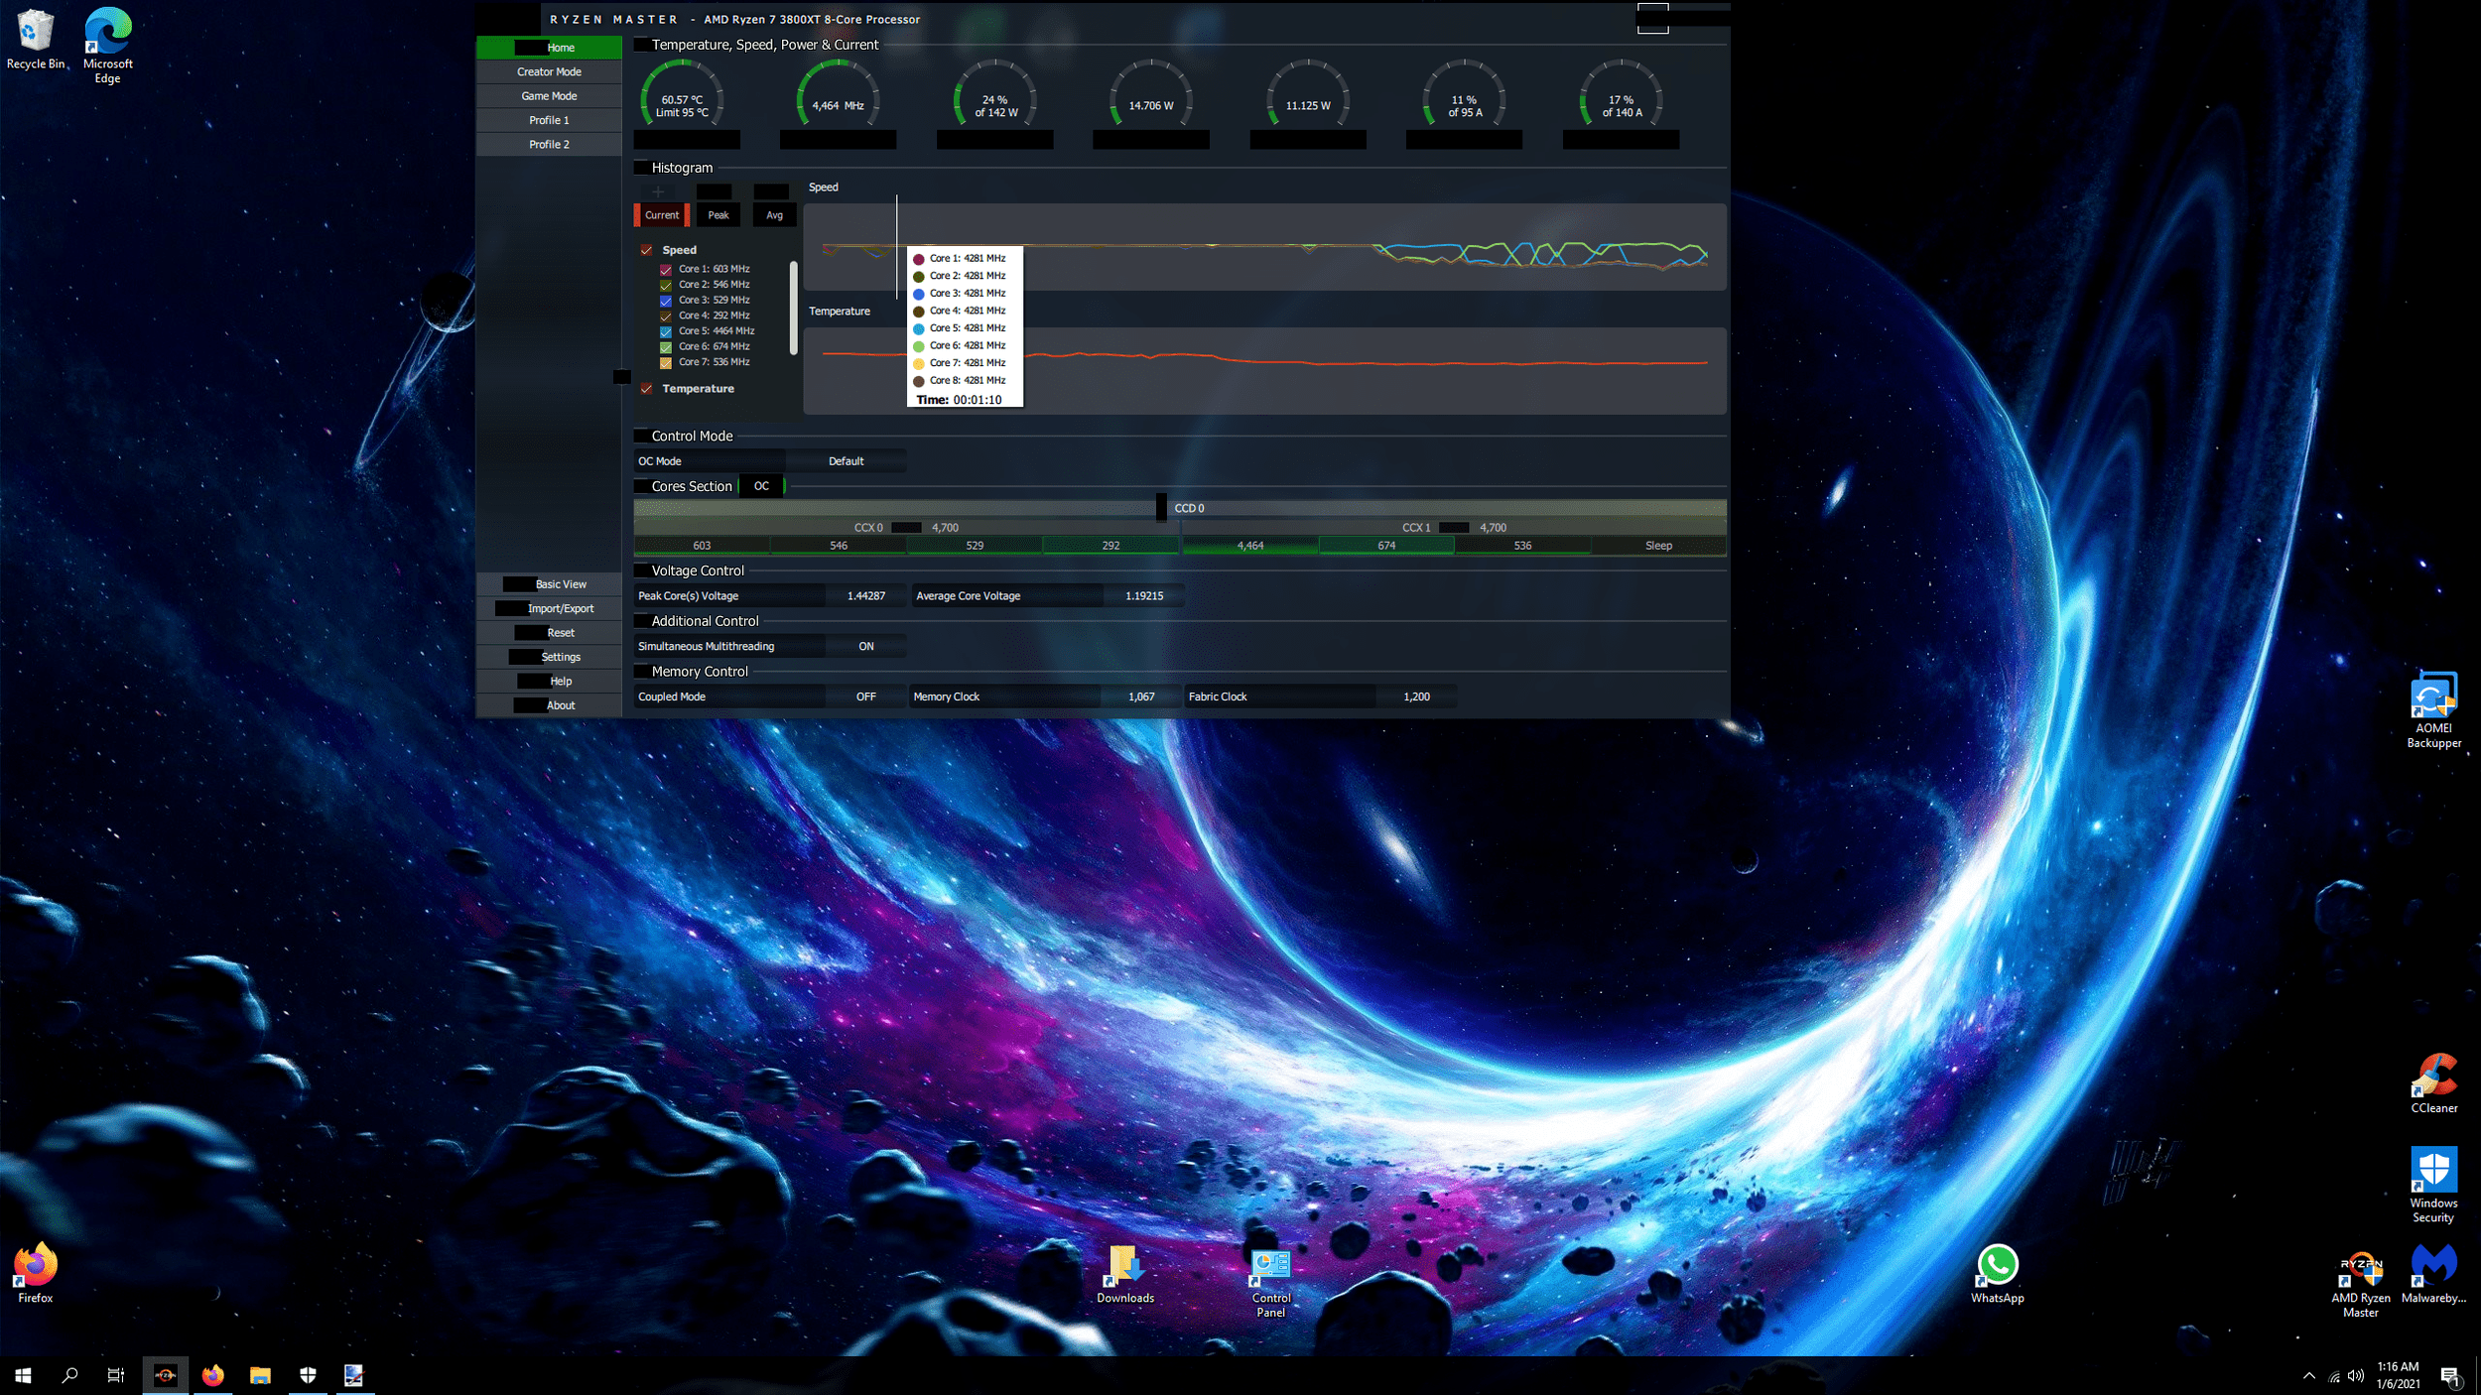Image resolution: width=2481 pixels, height=1395 pixels.
Task: Click the Ryzen Master taskbar icon
Action: [165, 1375]
